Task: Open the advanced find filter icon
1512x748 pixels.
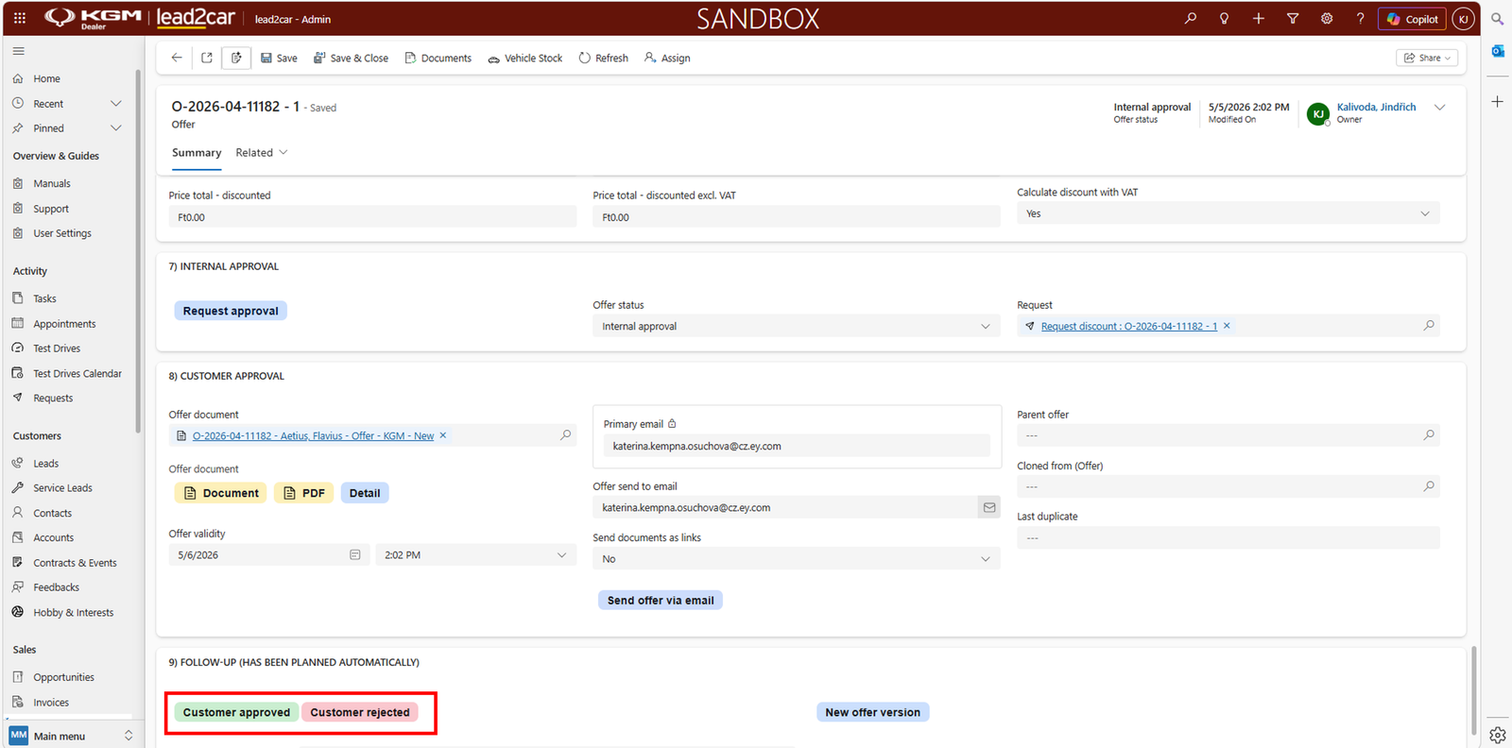Action: pos(1293,18)
